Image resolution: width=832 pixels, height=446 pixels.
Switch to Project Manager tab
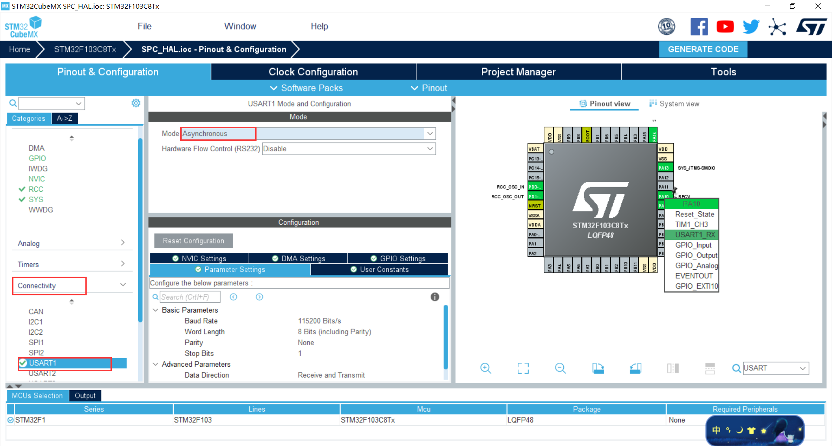(x=518, y=72)
